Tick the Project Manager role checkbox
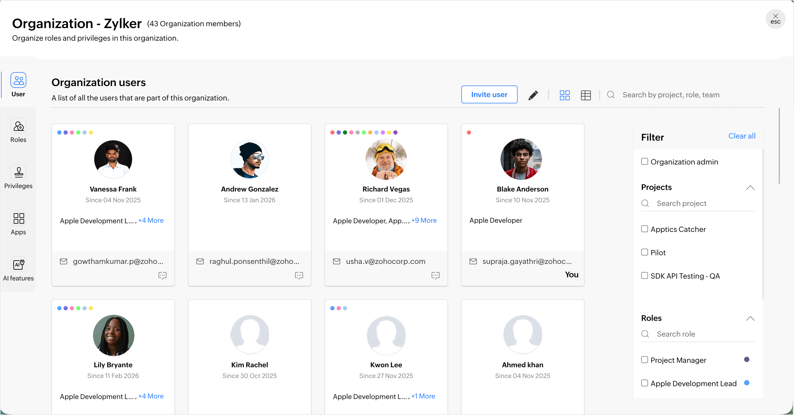This screenshot has width=794, height=415. (644, 360)
